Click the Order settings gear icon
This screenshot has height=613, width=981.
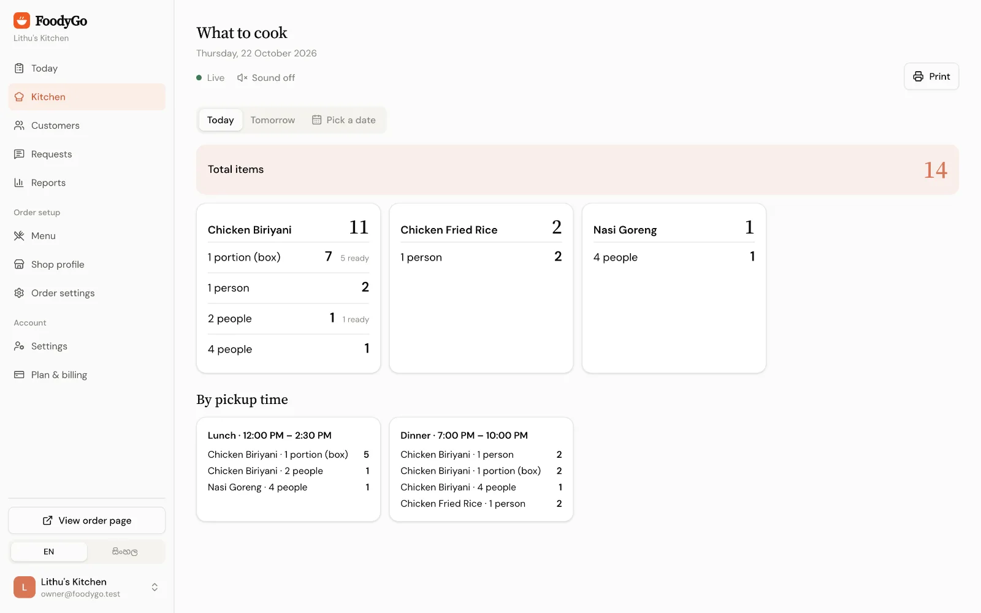(x=19, y=293)
